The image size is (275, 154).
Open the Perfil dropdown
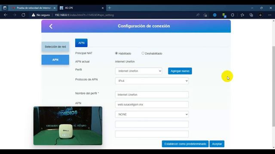point(138,71)
